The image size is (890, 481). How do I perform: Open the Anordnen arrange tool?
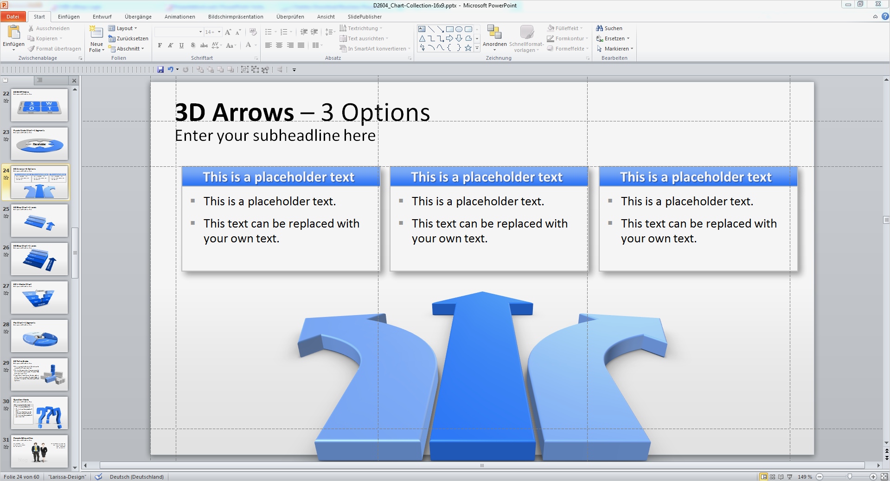pyautogui.click(x=494, y=38)
